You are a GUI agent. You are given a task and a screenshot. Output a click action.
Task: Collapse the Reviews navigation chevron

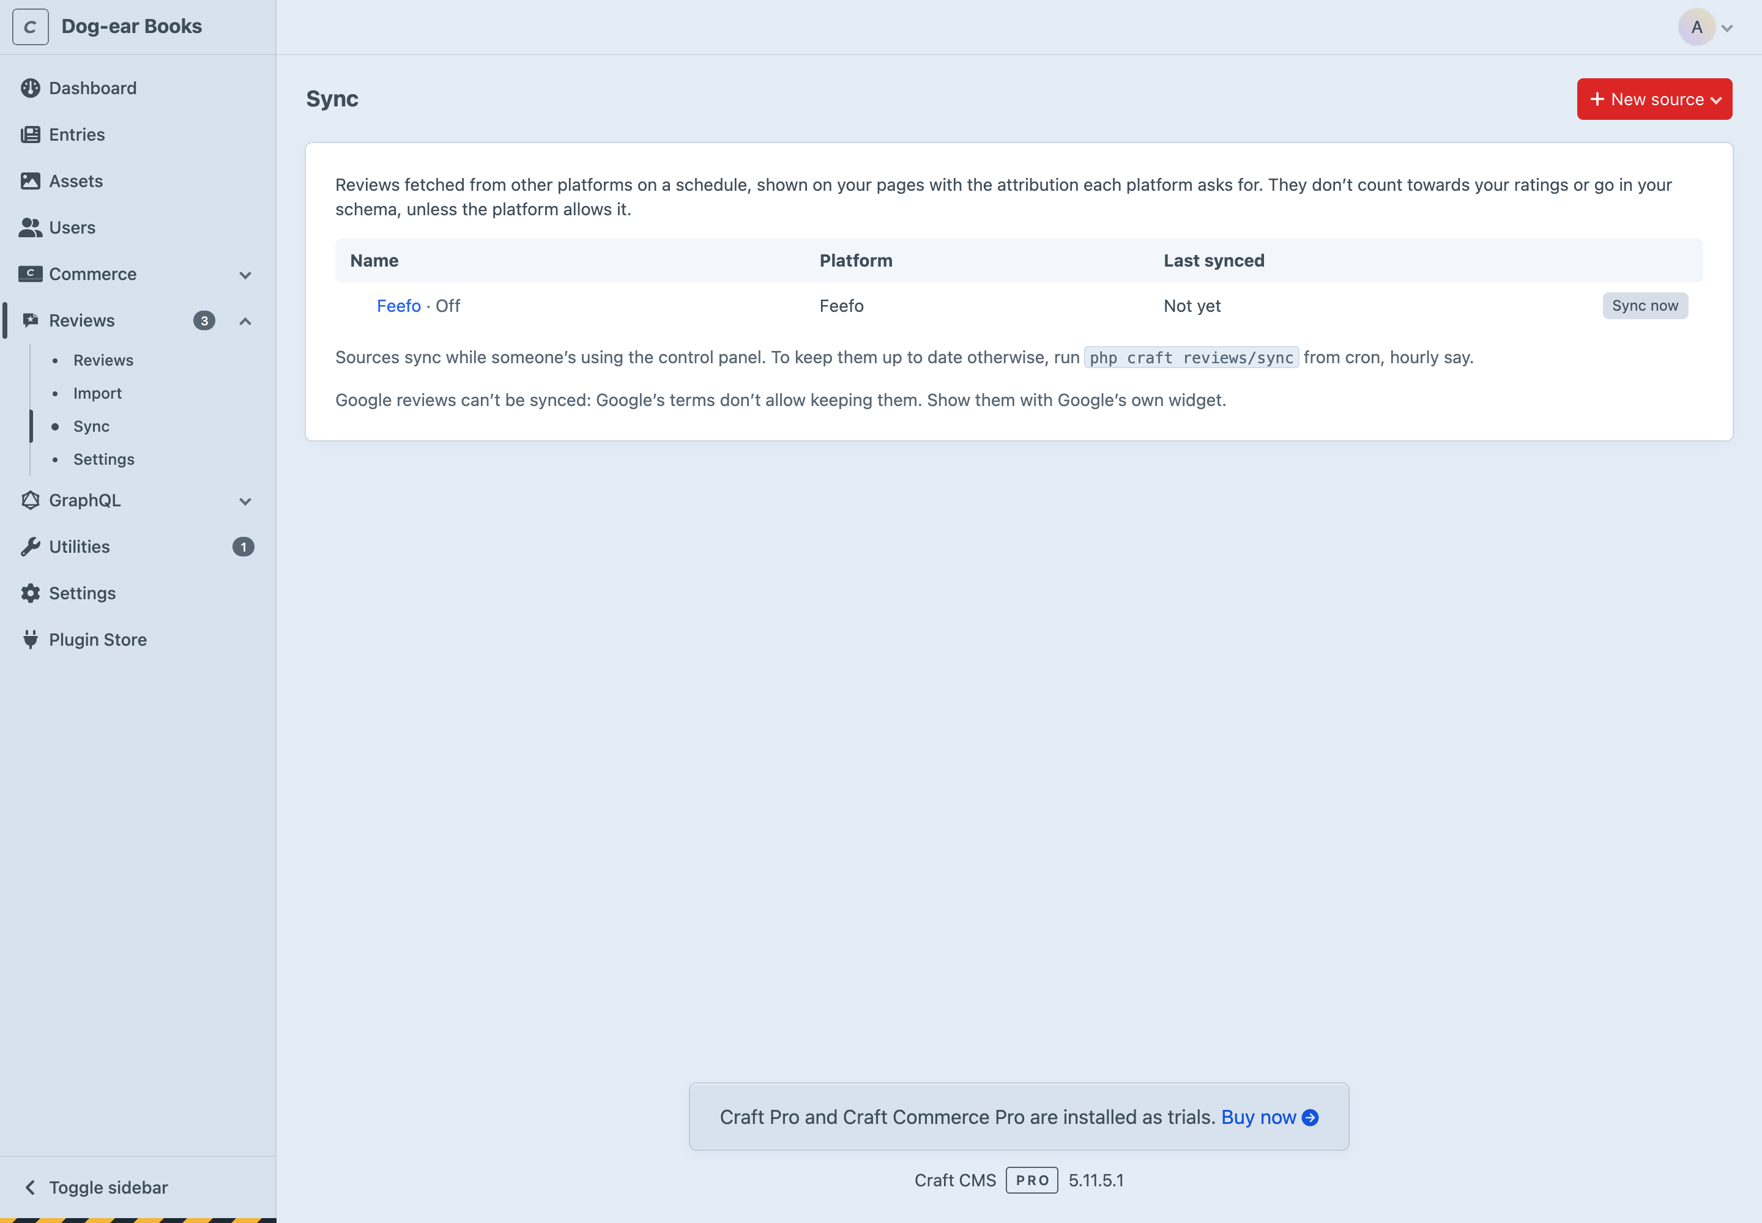(x=245, y=321)
